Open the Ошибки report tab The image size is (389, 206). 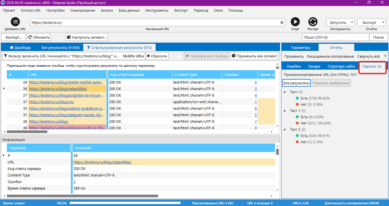(293, 66)
